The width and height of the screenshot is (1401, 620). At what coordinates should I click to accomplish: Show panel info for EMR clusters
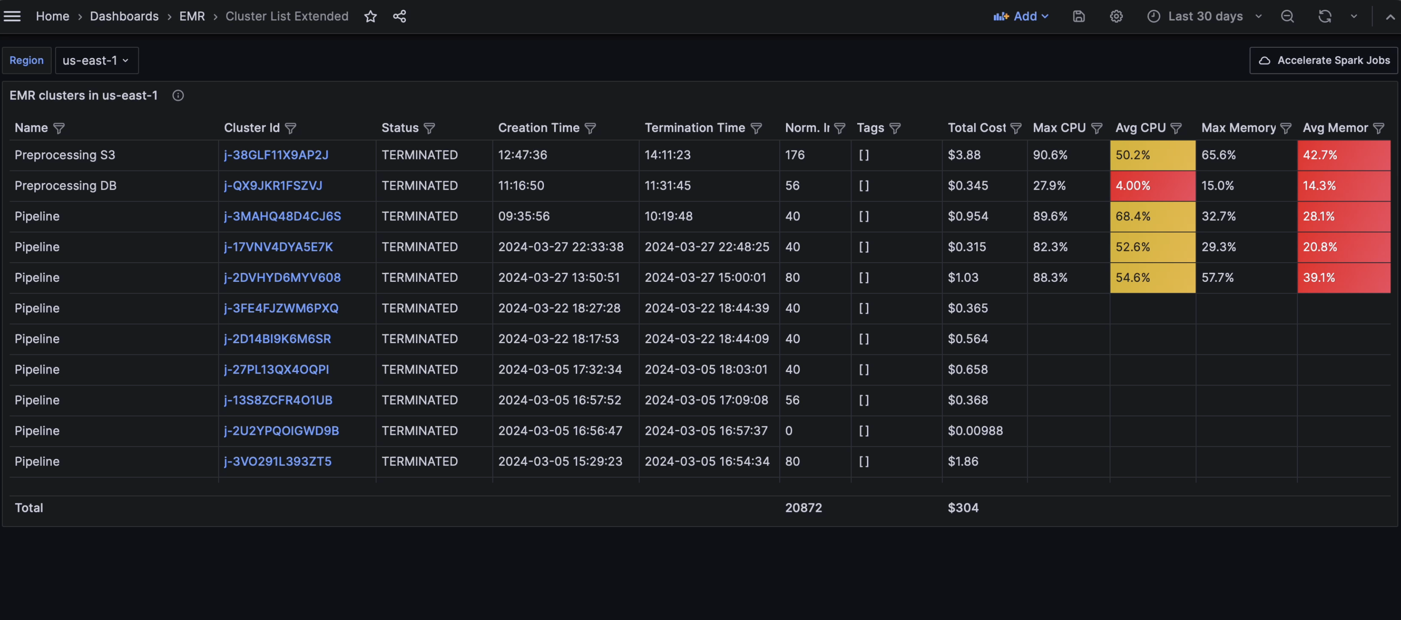click(x=178, y=96)
